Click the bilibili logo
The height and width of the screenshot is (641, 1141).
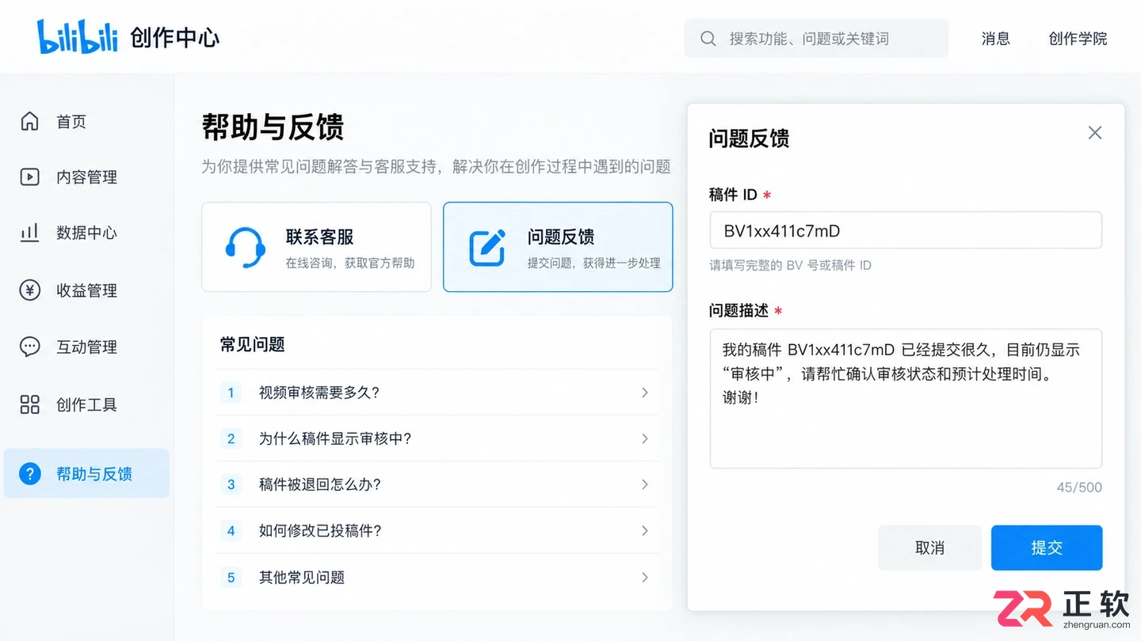pos(77,37)
